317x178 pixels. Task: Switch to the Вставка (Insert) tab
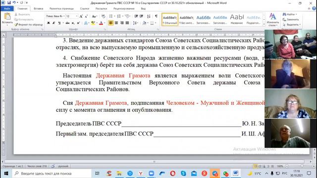38,9
